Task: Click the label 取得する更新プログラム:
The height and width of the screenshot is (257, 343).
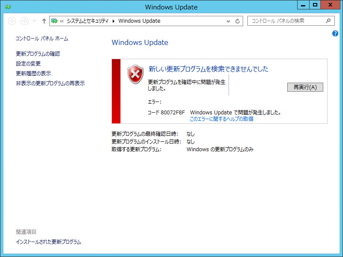Action: point(136,149)
